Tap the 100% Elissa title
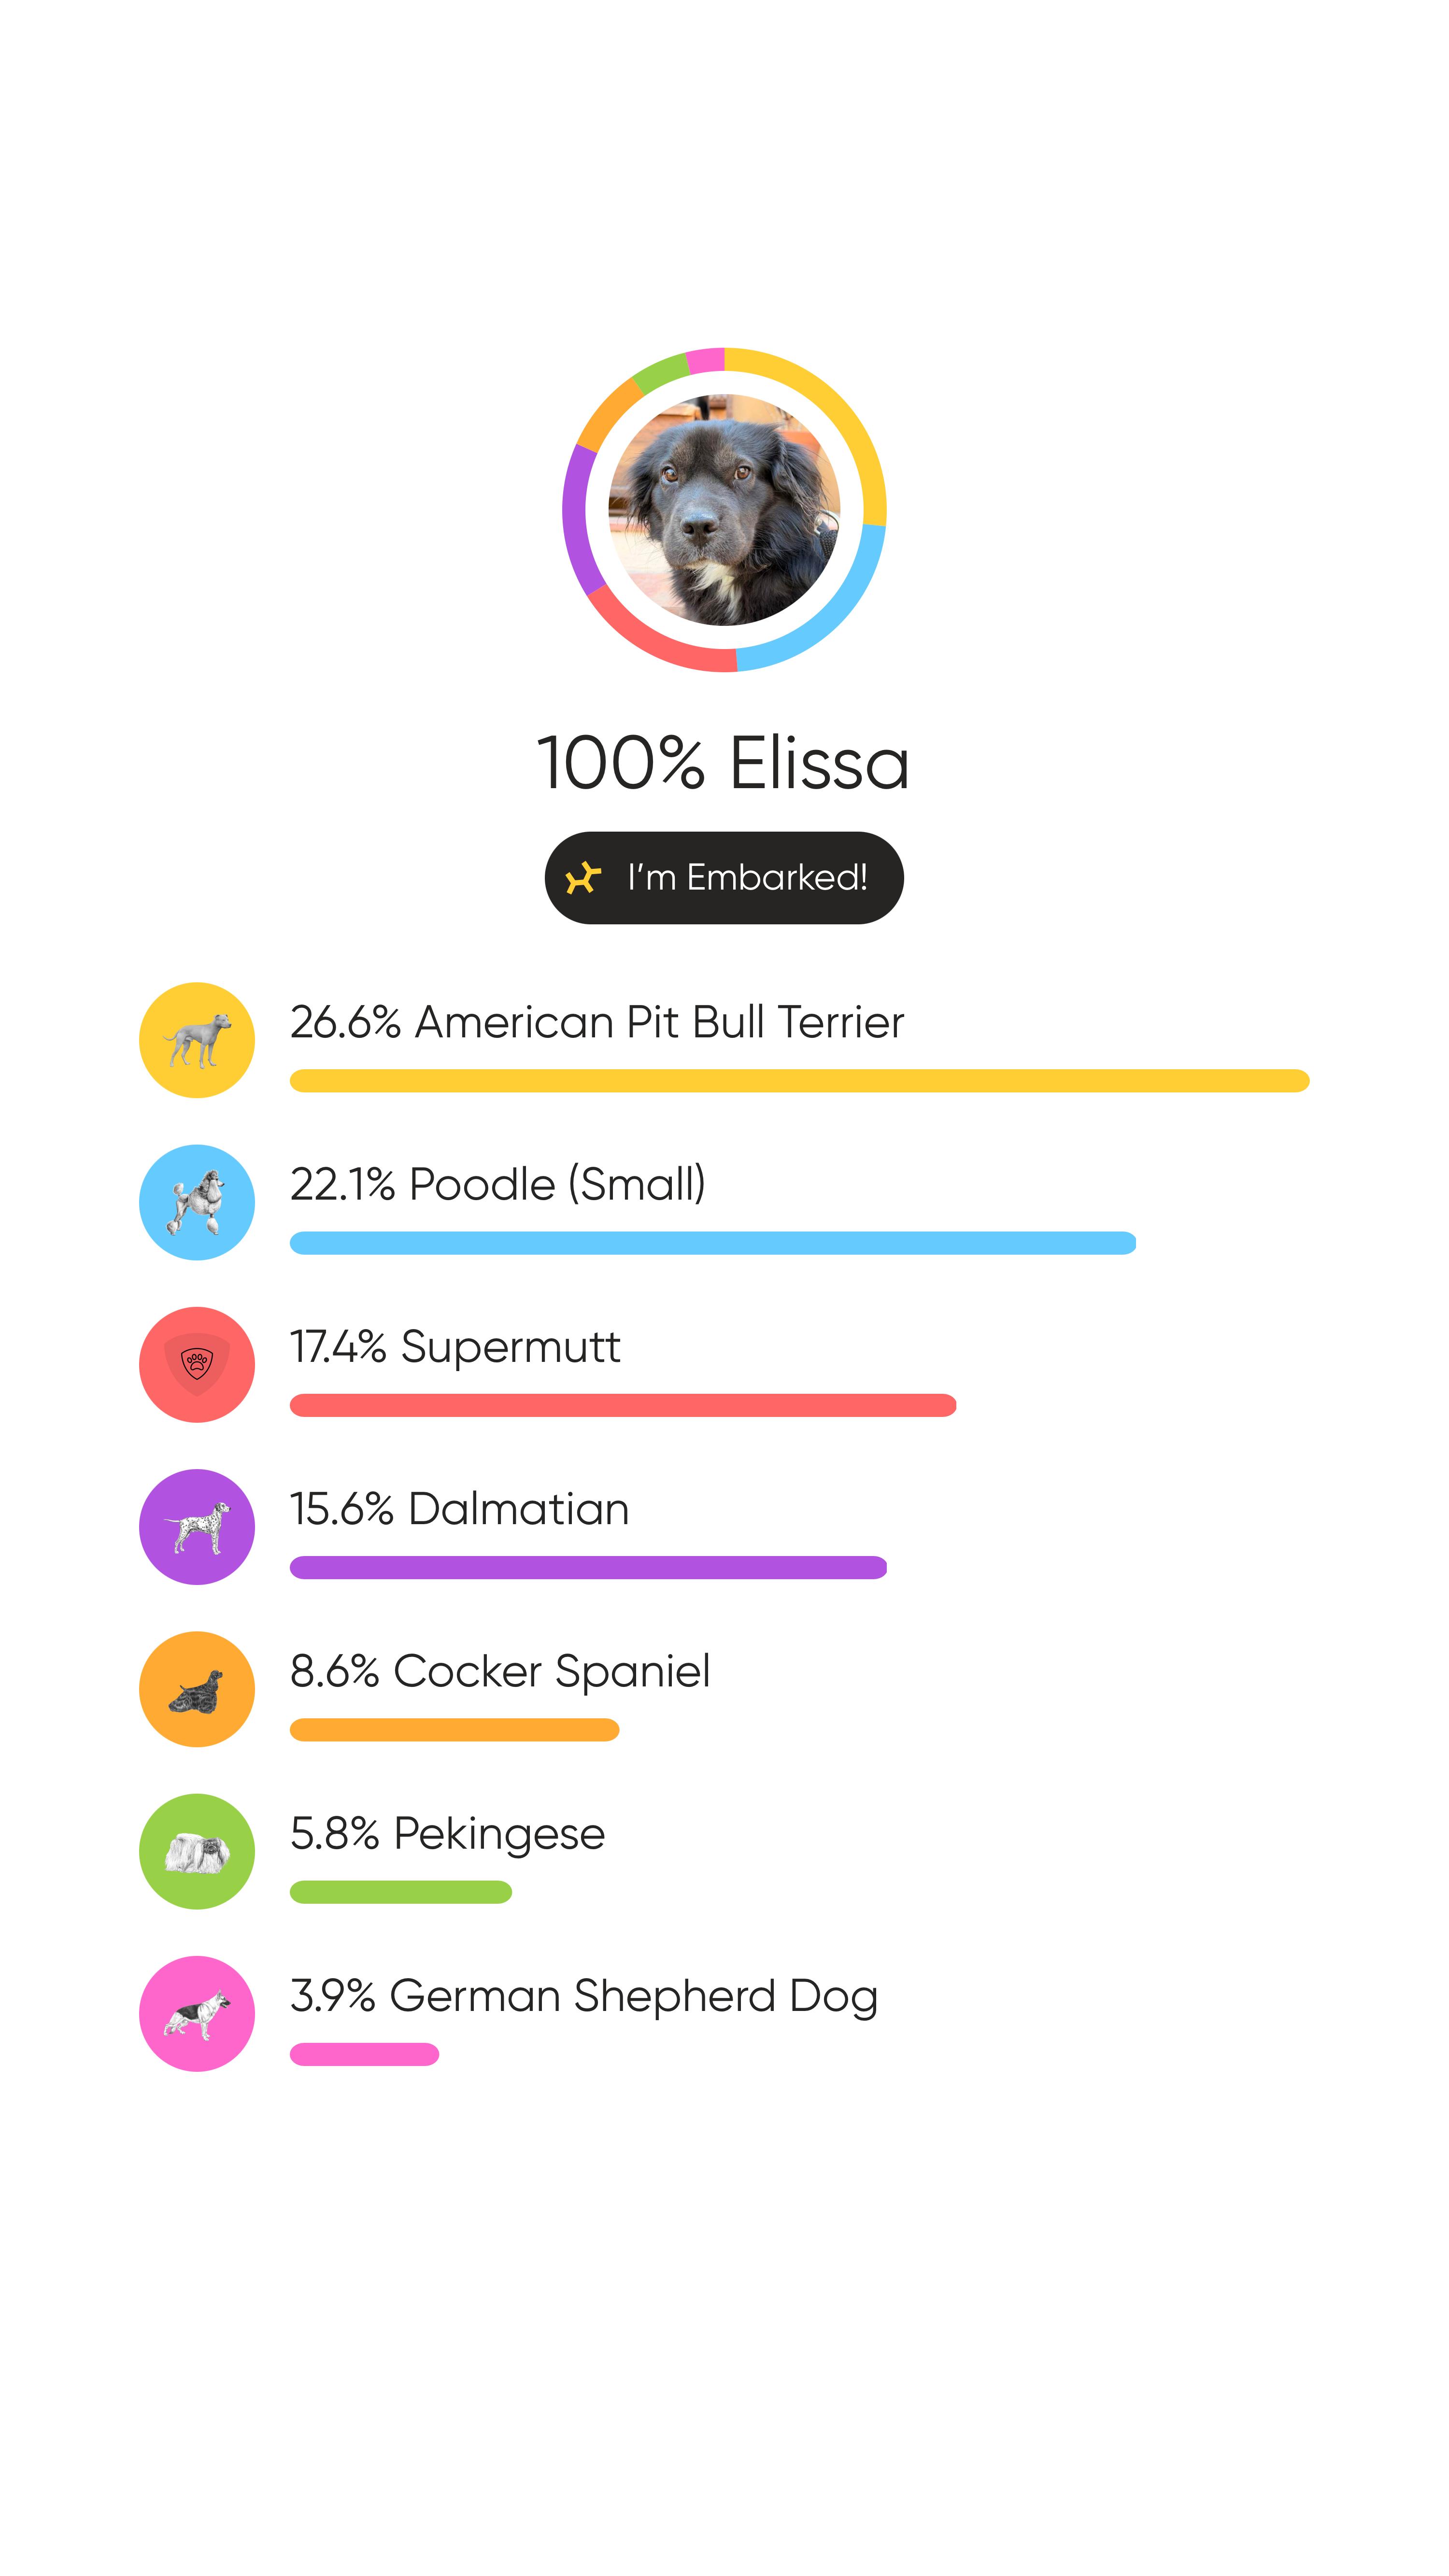The image size is (1449, 2576). click(723, 763)
